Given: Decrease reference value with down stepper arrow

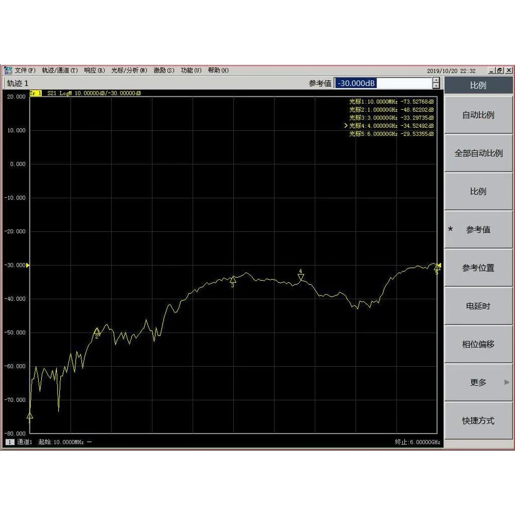Looking at the screenshot, I should pos(436,85).
